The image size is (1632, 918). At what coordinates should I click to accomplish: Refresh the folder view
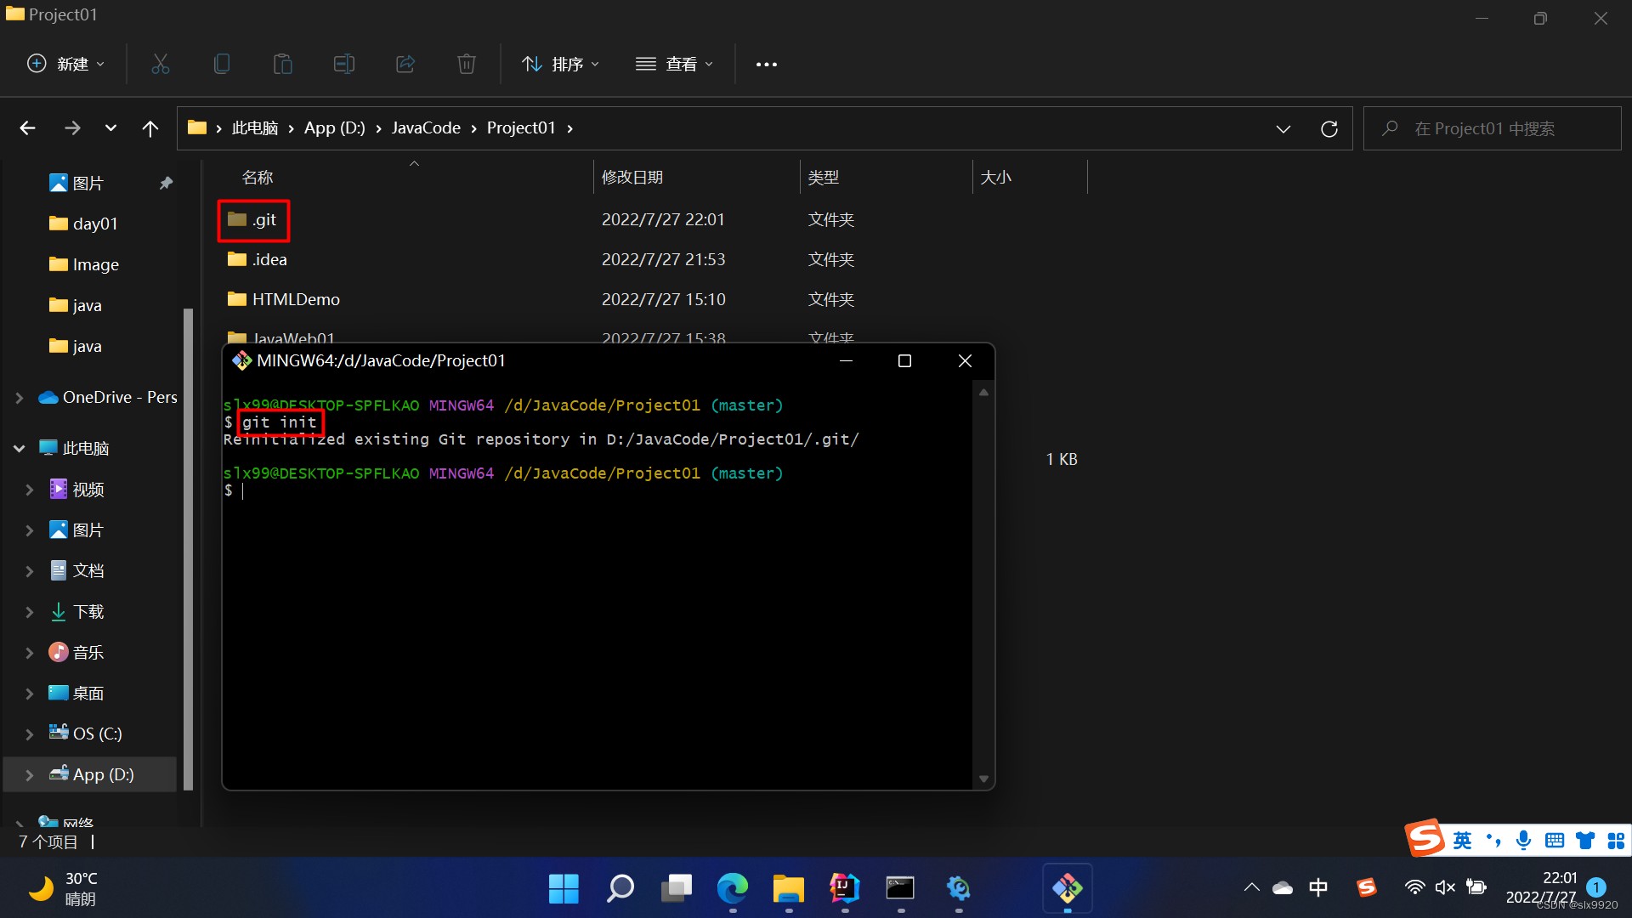tap(1329, 128)
